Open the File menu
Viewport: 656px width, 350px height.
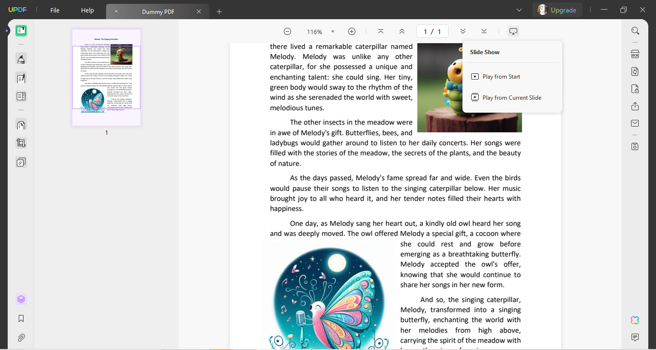click(x=54, y=10)
